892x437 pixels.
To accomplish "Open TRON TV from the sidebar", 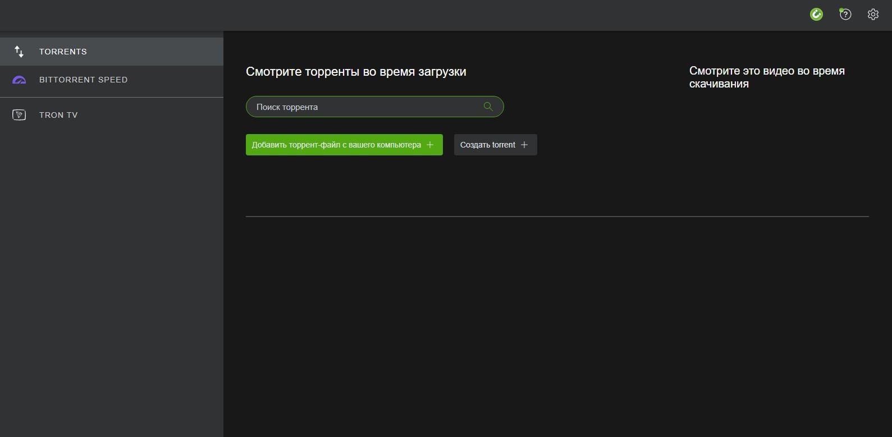I will click(x=112, y=115).
